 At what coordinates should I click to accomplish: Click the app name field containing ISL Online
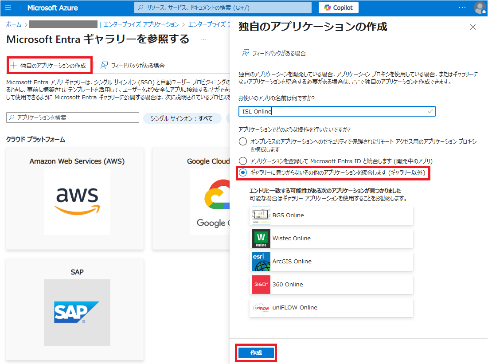(337, 111)
